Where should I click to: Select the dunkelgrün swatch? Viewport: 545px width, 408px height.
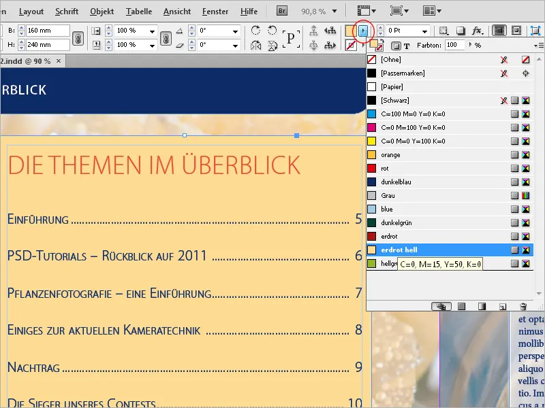click(x=450, y=223)
